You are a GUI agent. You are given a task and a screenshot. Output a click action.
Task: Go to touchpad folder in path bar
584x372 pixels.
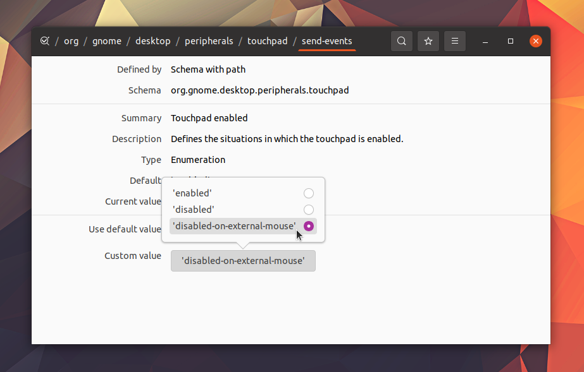click(x=268, y=41)
